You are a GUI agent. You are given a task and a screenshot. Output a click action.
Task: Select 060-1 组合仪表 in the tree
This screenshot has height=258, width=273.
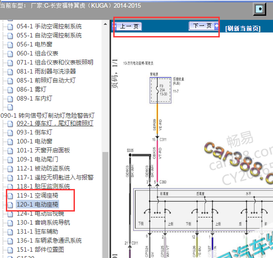coord(37,53)
